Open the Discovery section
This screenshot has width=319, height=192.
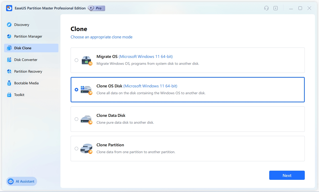click(x=31, y=25)
